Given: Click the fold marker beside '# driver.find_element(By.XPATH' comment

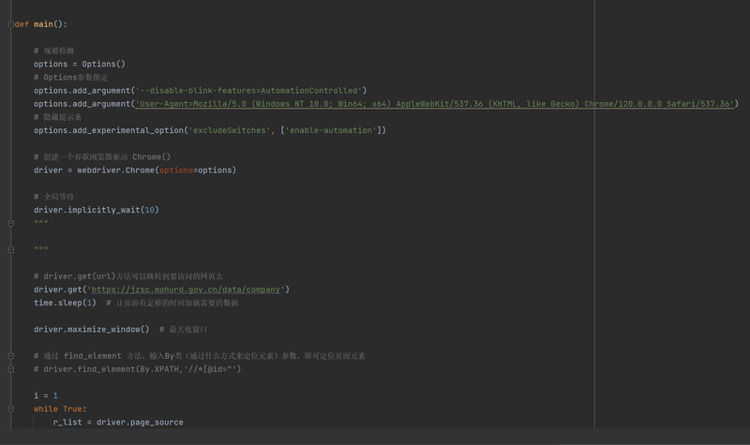Looking at the screenshot, I should [x=10, y=369].
